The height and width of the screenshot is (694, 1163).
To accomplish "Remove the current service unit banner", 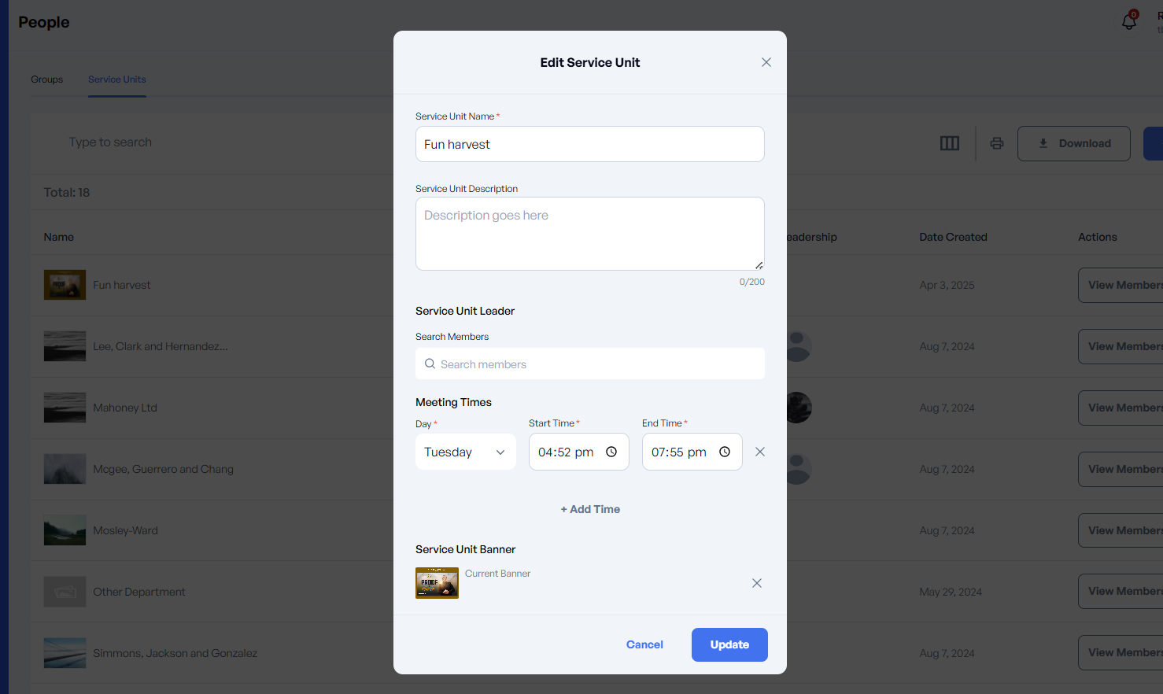I will (x=756, y=583).
